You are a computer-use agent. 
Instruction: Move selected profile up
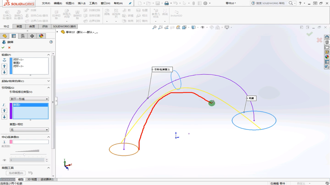(x=4, y=66)
